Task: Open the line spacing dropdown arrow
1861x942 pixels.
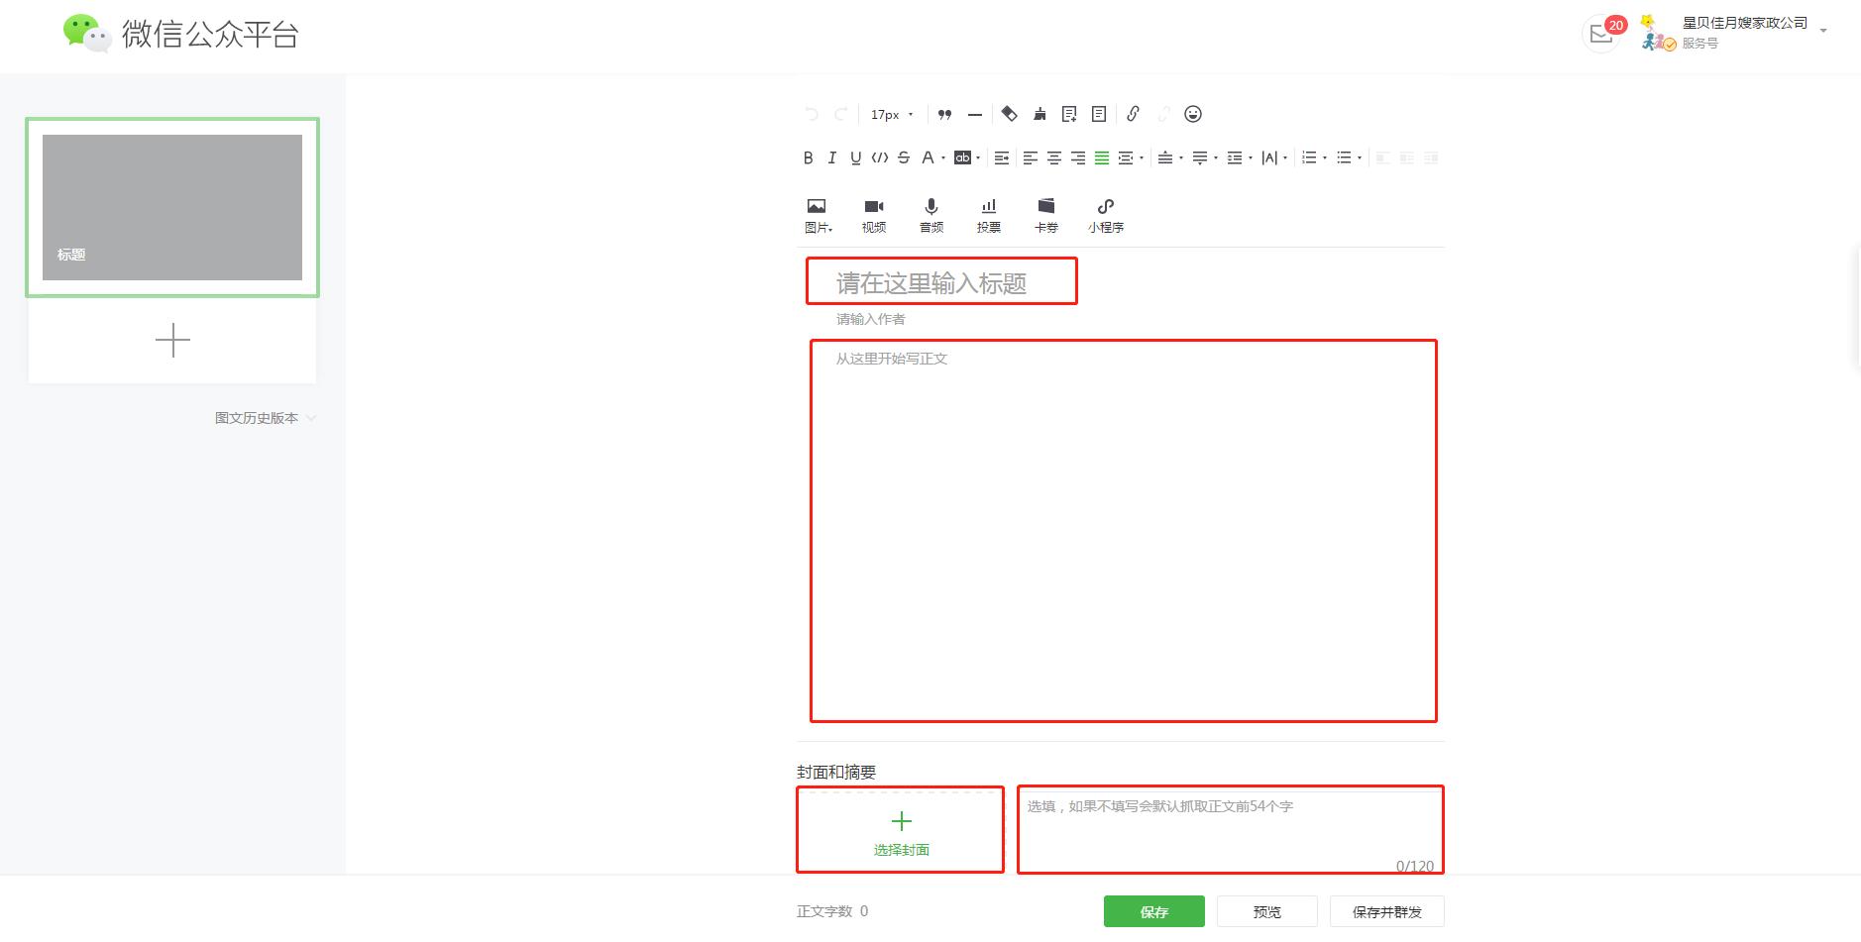Action: point(1251,157)
